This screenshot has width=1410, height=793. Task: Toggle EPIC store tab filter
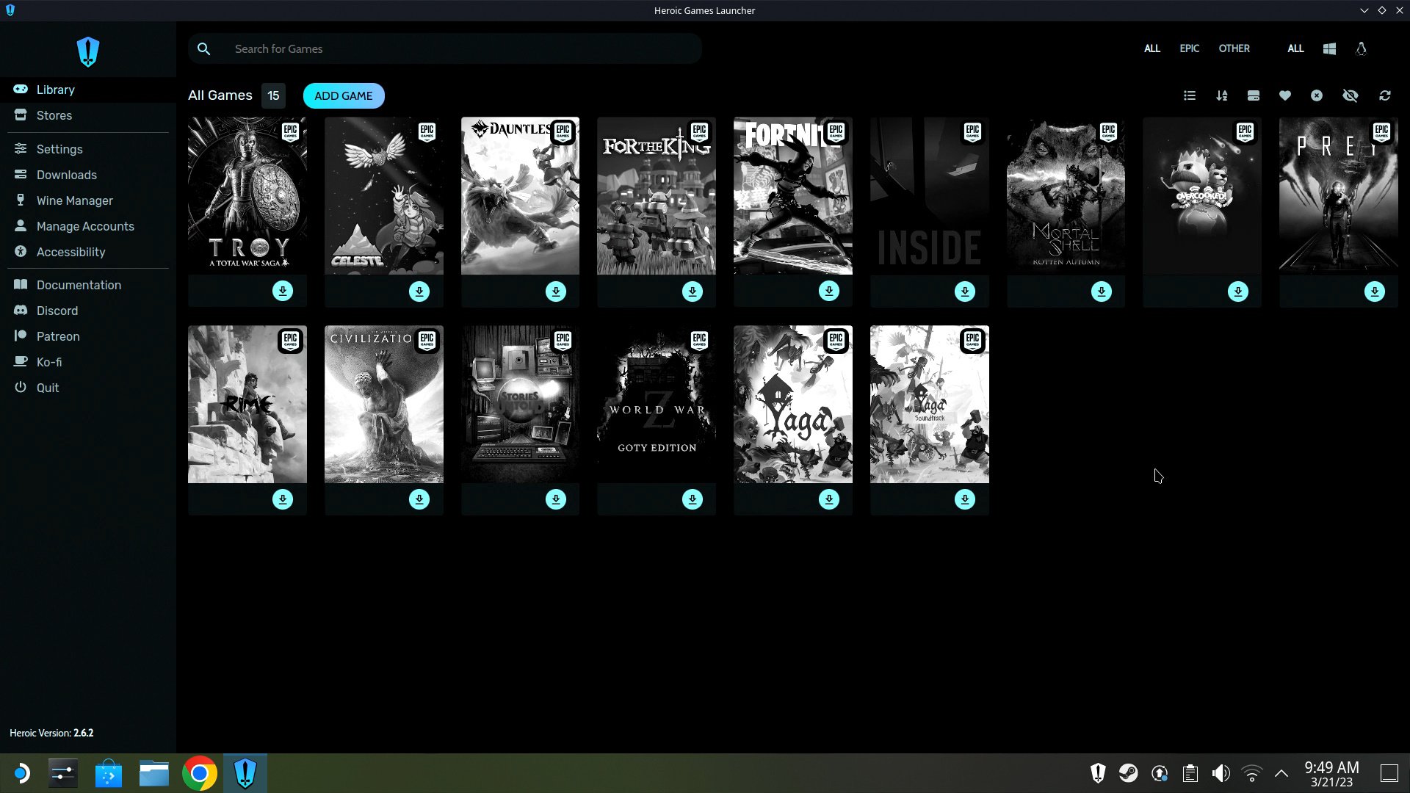point(1189,48)
